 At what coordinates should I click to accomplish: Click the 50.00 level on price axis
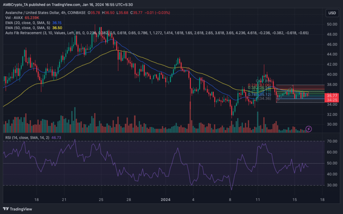coord(332,24)
